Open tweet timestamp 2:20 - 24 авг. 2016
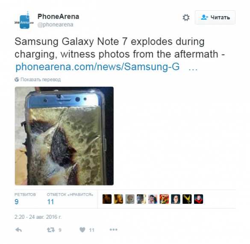The height and width of the screenshot is (244, 250). [x=38, y=217]
